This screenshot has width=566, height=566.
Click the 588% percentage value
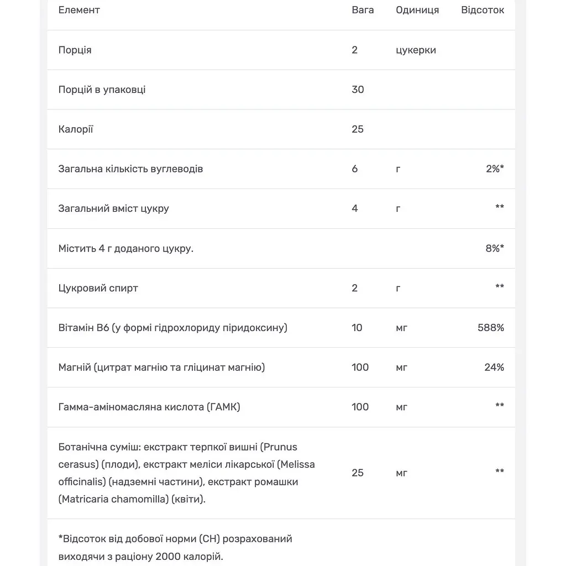coord(491,328)
